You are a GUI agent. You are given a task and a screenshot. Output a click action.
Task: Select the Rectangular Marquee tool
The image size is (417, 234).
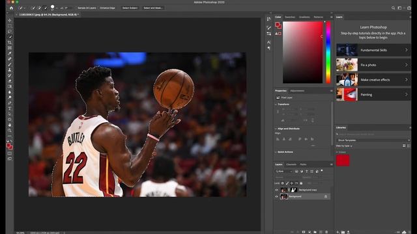pos(10,26)
